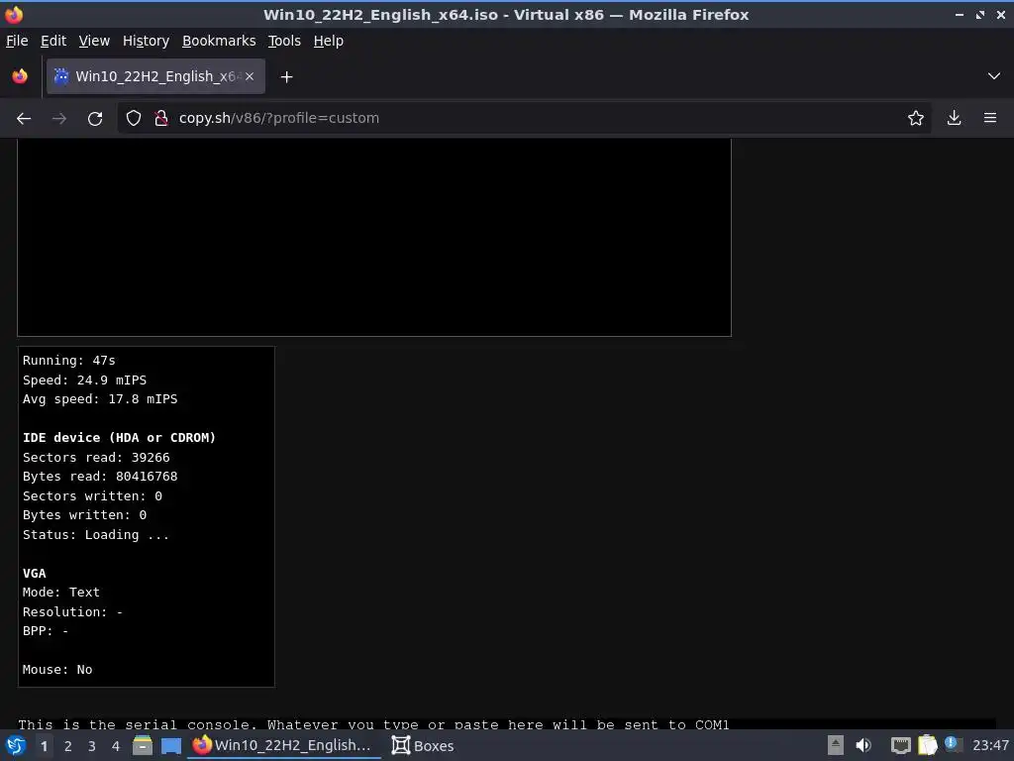
Task: Open the Tools menu
Action: click(284, 41)
